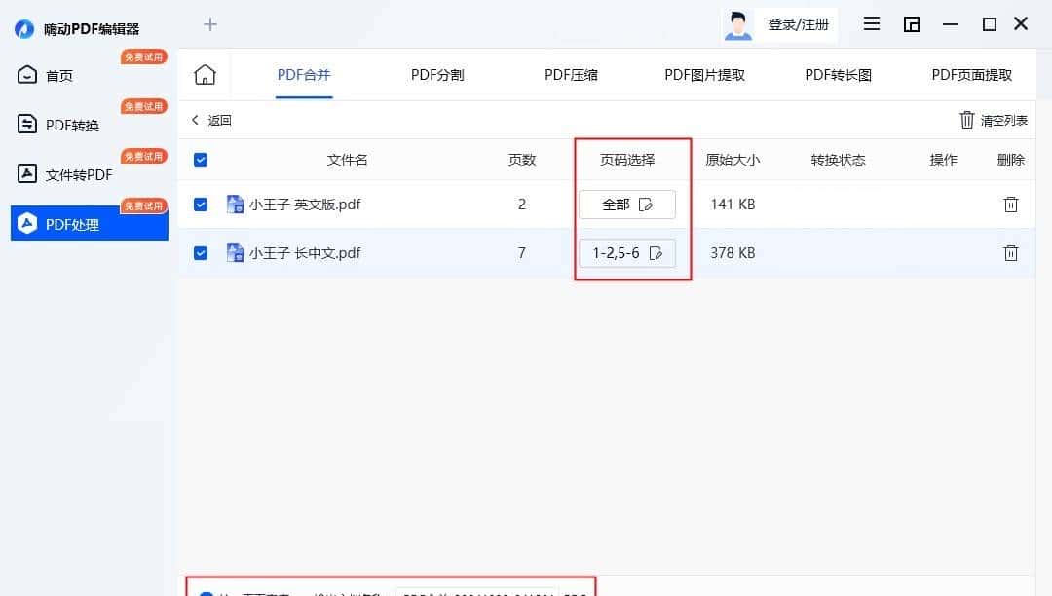Uncheck the checkbox for 小王子 长中文.pdf

201,252
